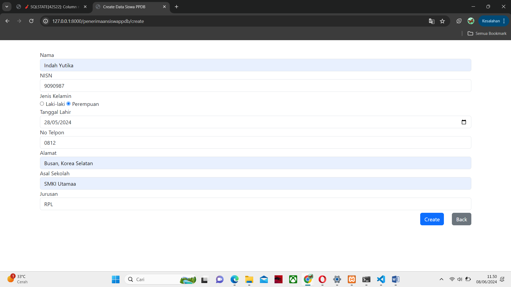Open the Google Translate icon in address bar
The height and width of the screenshot is (287, 511).
click(x=431, y=21)
